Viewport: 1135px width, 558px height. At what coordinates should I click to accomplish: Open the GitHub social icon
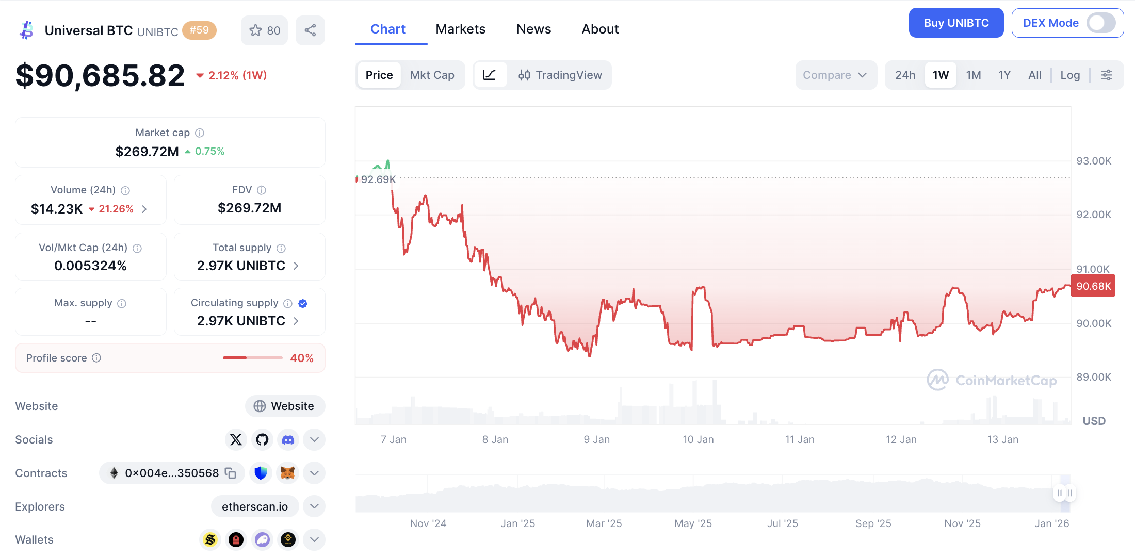(262, 439)
